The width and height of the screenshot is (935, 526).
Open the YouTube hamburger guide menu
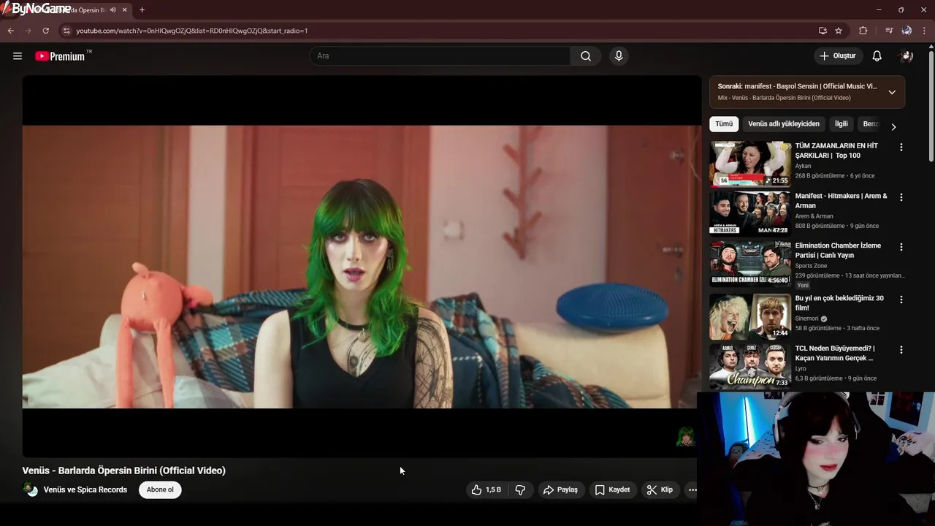click(x=18, y=56)
